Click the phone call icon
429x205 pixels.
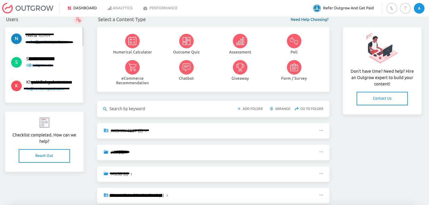tap(392, 8)
